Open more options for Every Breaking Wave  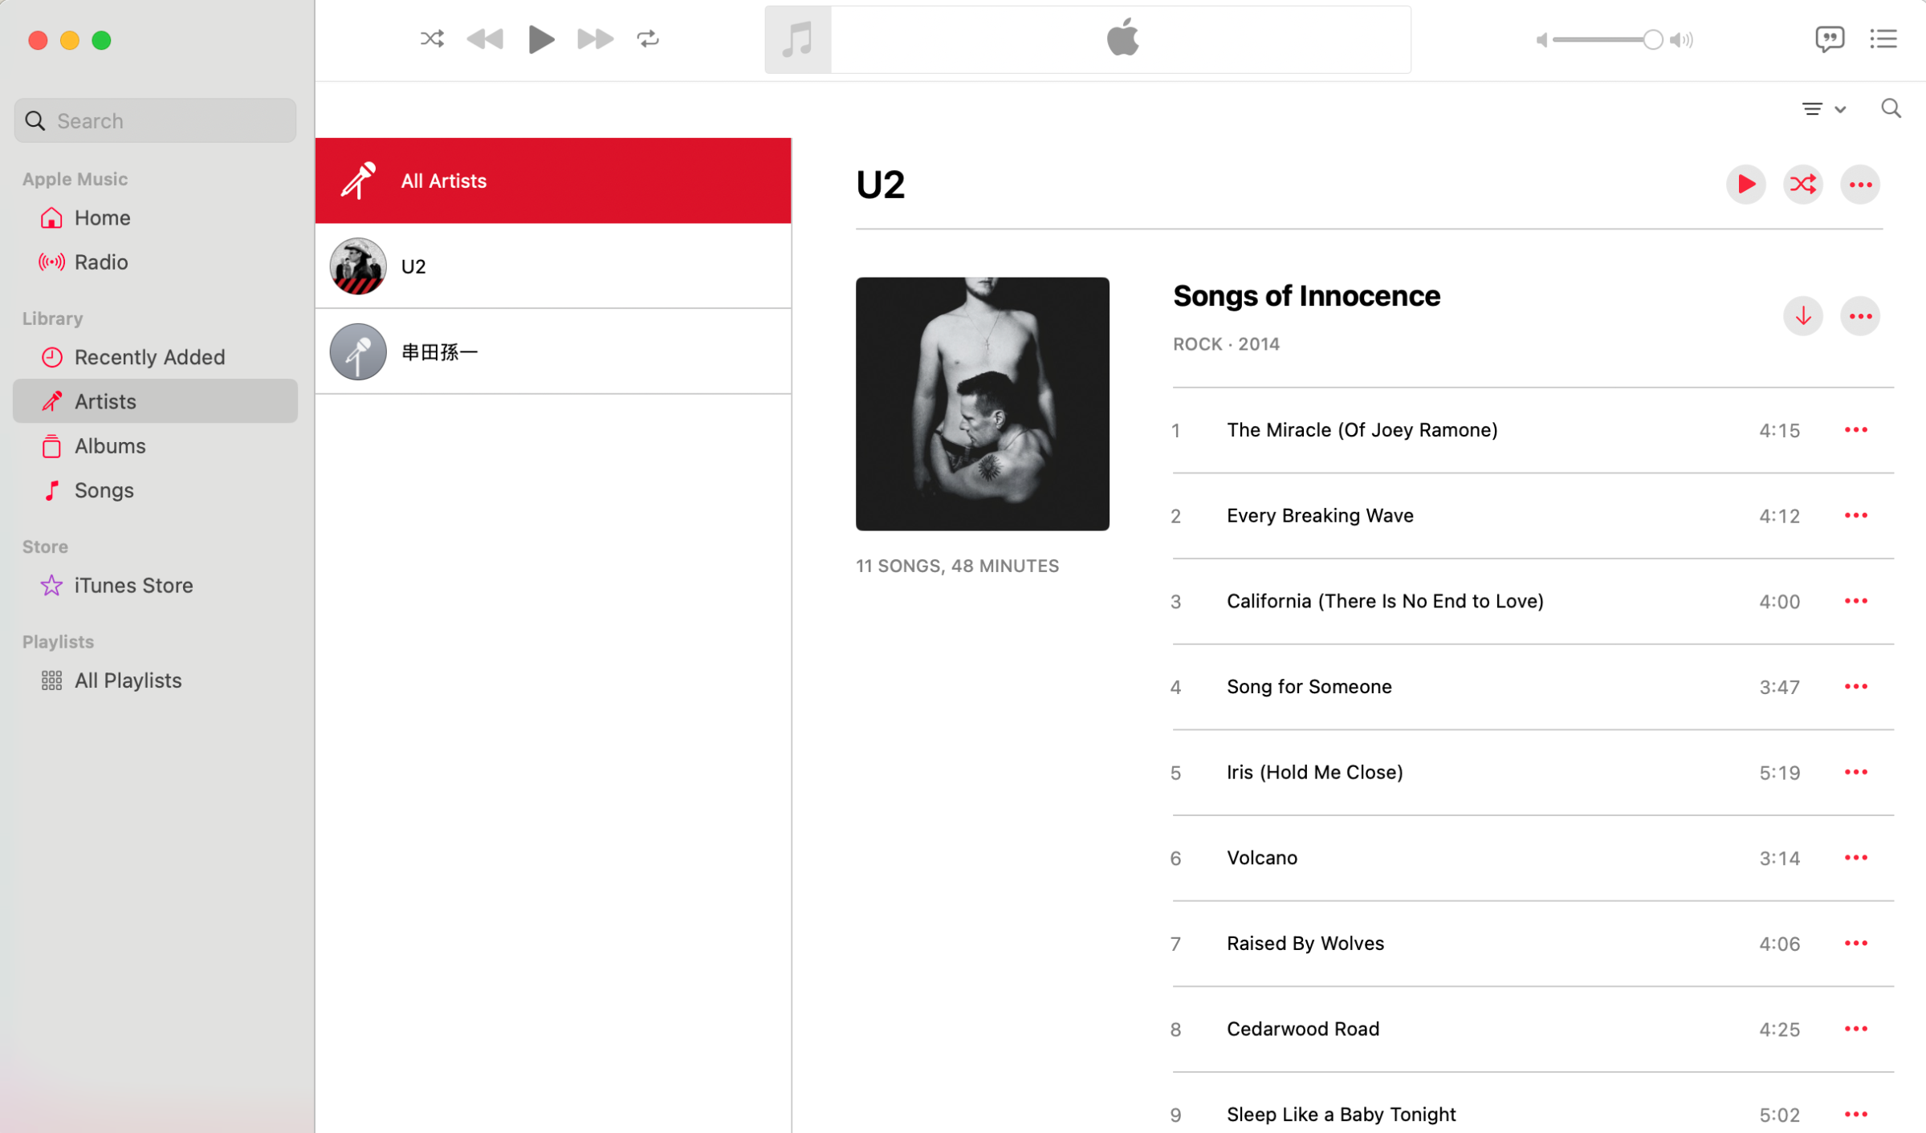click(1855, 515)
